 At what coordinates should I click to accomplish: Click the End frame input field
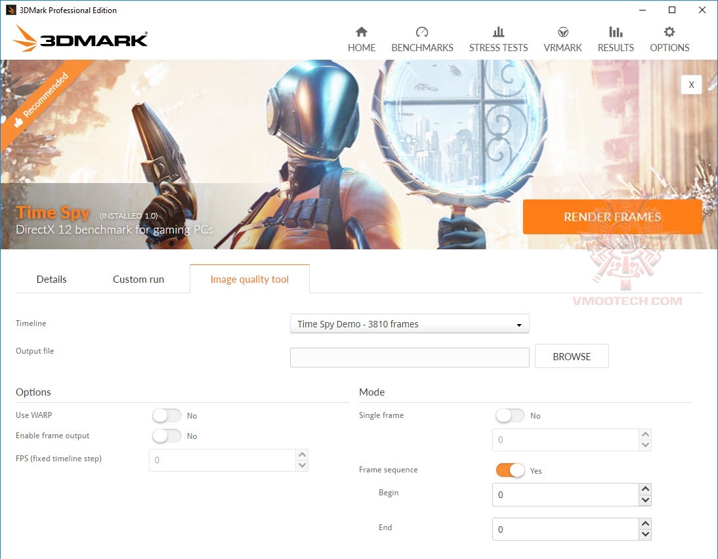coord(566,529)
